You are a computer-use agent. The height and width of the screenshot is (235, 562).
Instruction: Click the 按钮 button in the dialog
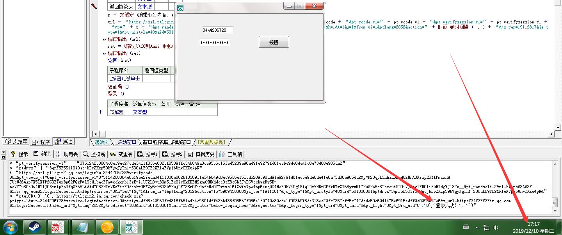274,42
